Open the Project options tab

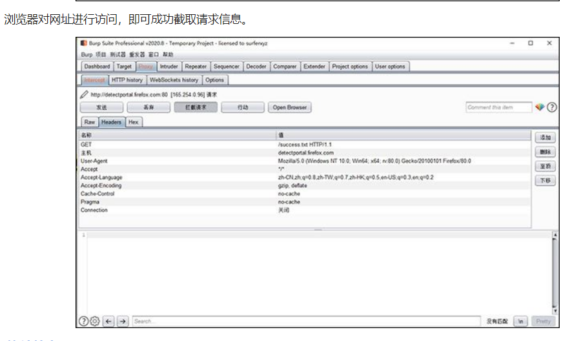(350, 67)
